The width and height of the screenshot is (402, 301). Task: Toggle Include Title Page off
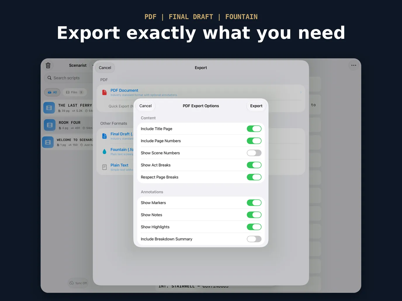pos(254,129)
